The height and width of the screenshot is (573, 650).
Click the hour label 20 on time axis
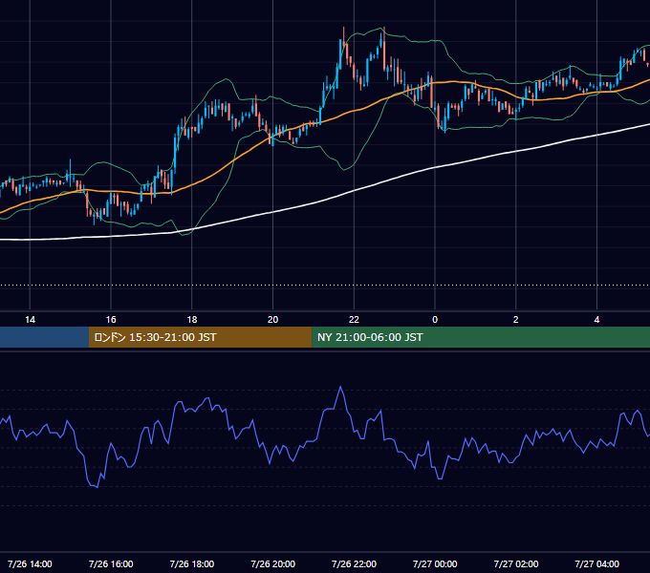click(x=272, y=320)
